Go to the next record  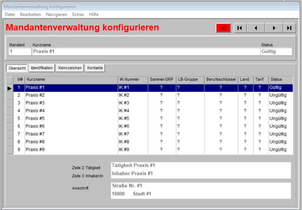pos(273,28)
